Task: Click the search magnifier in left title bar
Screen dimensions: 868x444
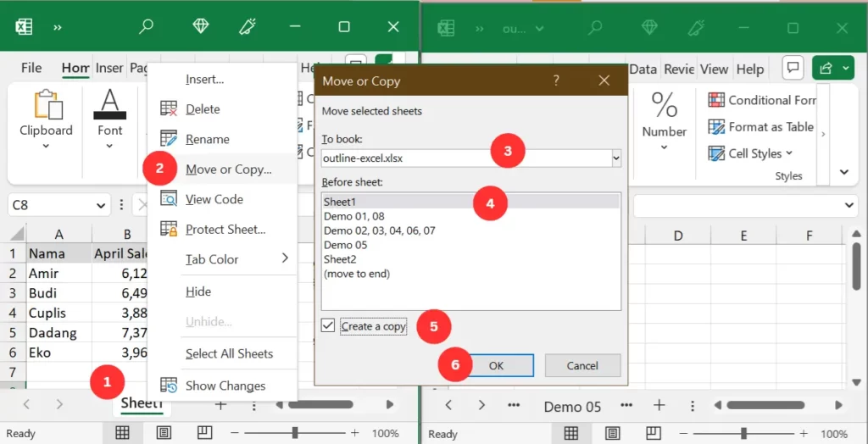Action: [147, 27]
